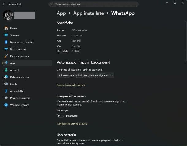The image size is (187, 146).
Task: Click the App size '294 MB' value
Action: pyautogui.click(x=77, y=41)
